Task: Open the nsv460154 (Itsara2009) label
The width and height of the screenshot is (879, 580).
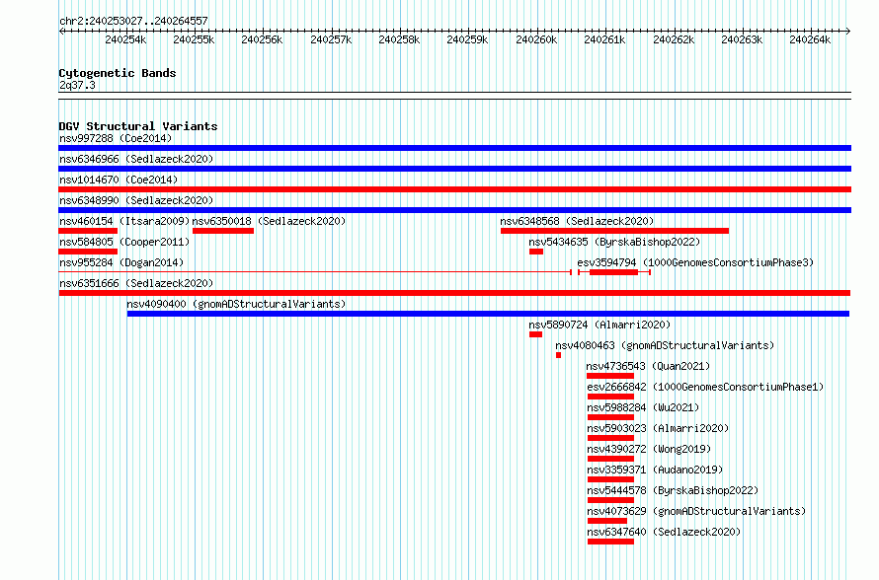Action: tap(124, 221)
